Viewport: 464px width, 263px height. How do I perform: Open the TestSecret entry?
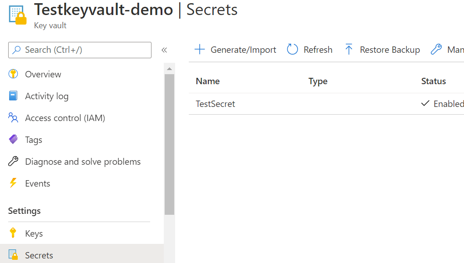click(x=216, y=104)
